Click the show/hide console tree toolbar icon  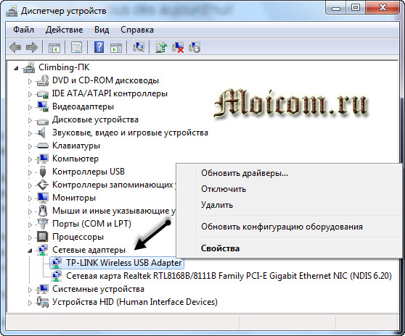coord(54,48)
